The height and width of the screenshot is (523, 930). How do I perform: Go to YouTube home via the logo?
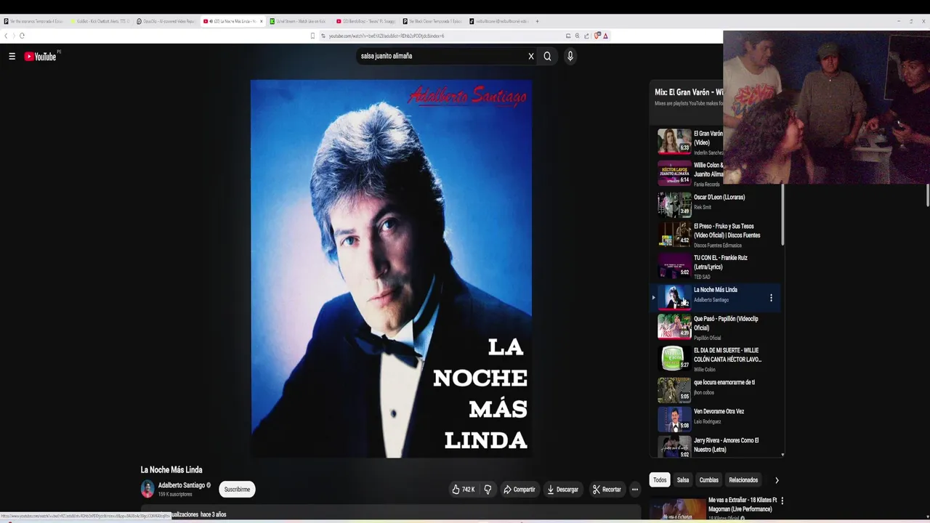[41, 56]
